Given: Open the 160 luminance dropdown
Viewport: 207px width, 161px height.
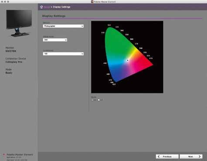Looking at the screenshot, I should pyautogui.click(x=63, y=54).
